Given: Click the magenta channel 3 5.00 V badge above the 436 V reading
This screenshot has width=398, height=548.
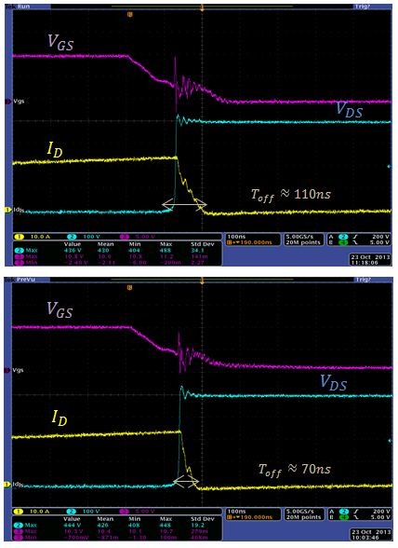Looking at the screenshot, I should (138, 237).
